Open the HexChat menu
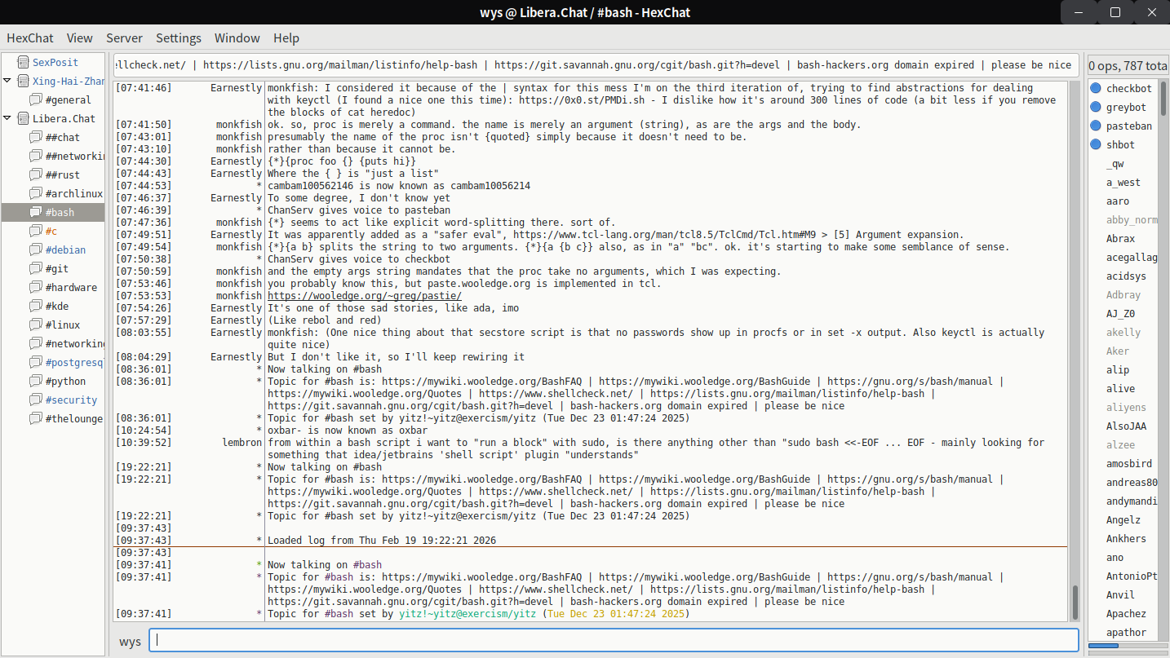The width and height of the screenshot is (1170, 658). 30,38
